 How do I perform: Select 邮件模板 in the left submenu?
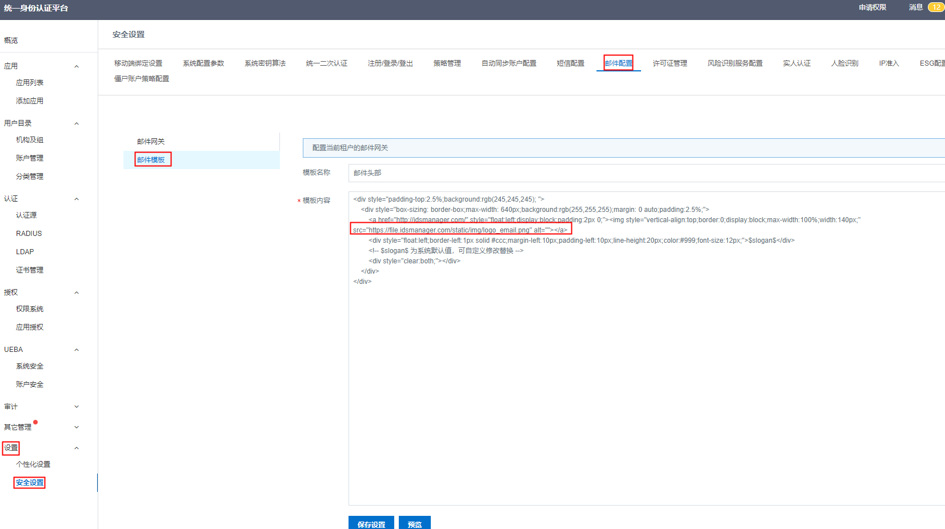point(151,160)
